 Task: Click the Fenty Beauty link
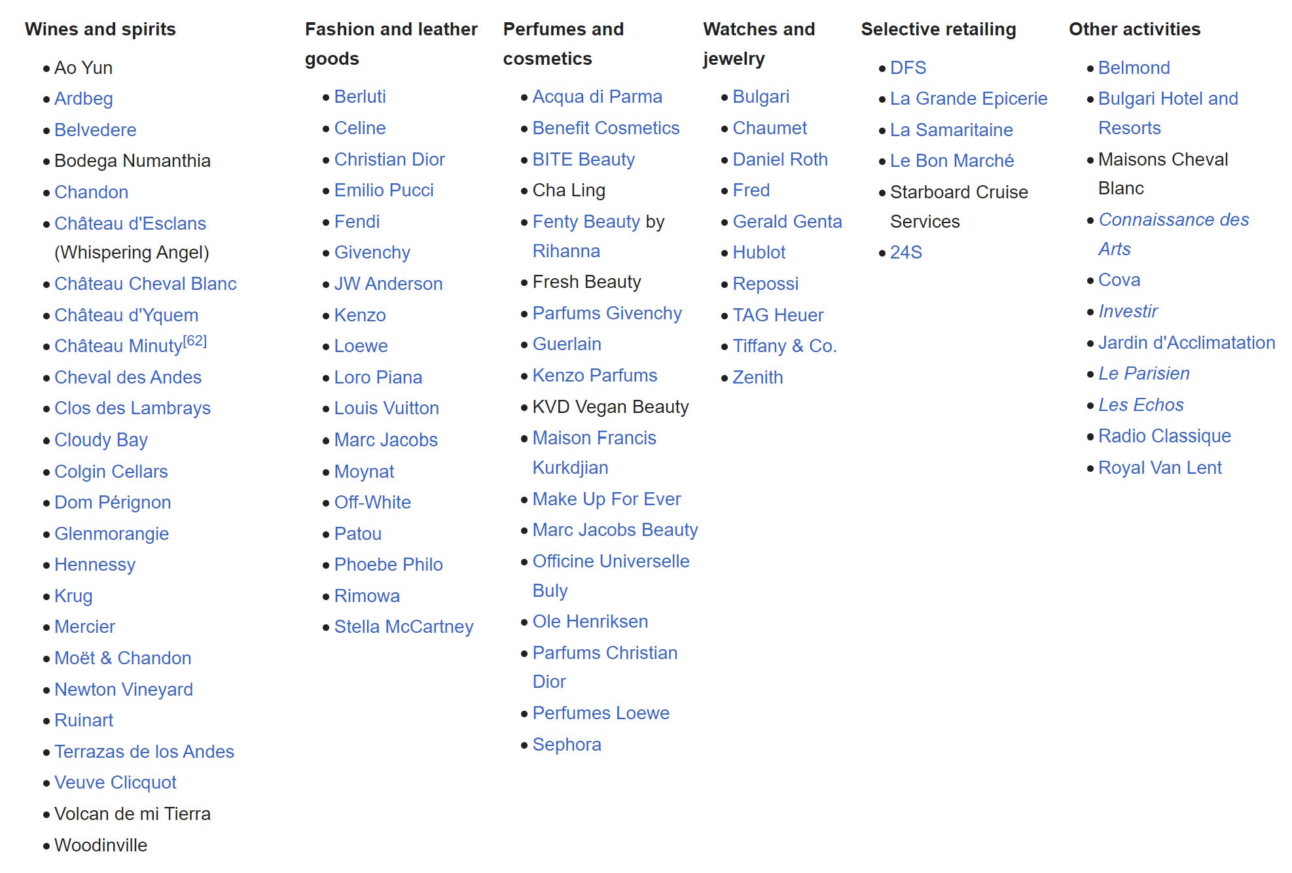tap(586, 222)
